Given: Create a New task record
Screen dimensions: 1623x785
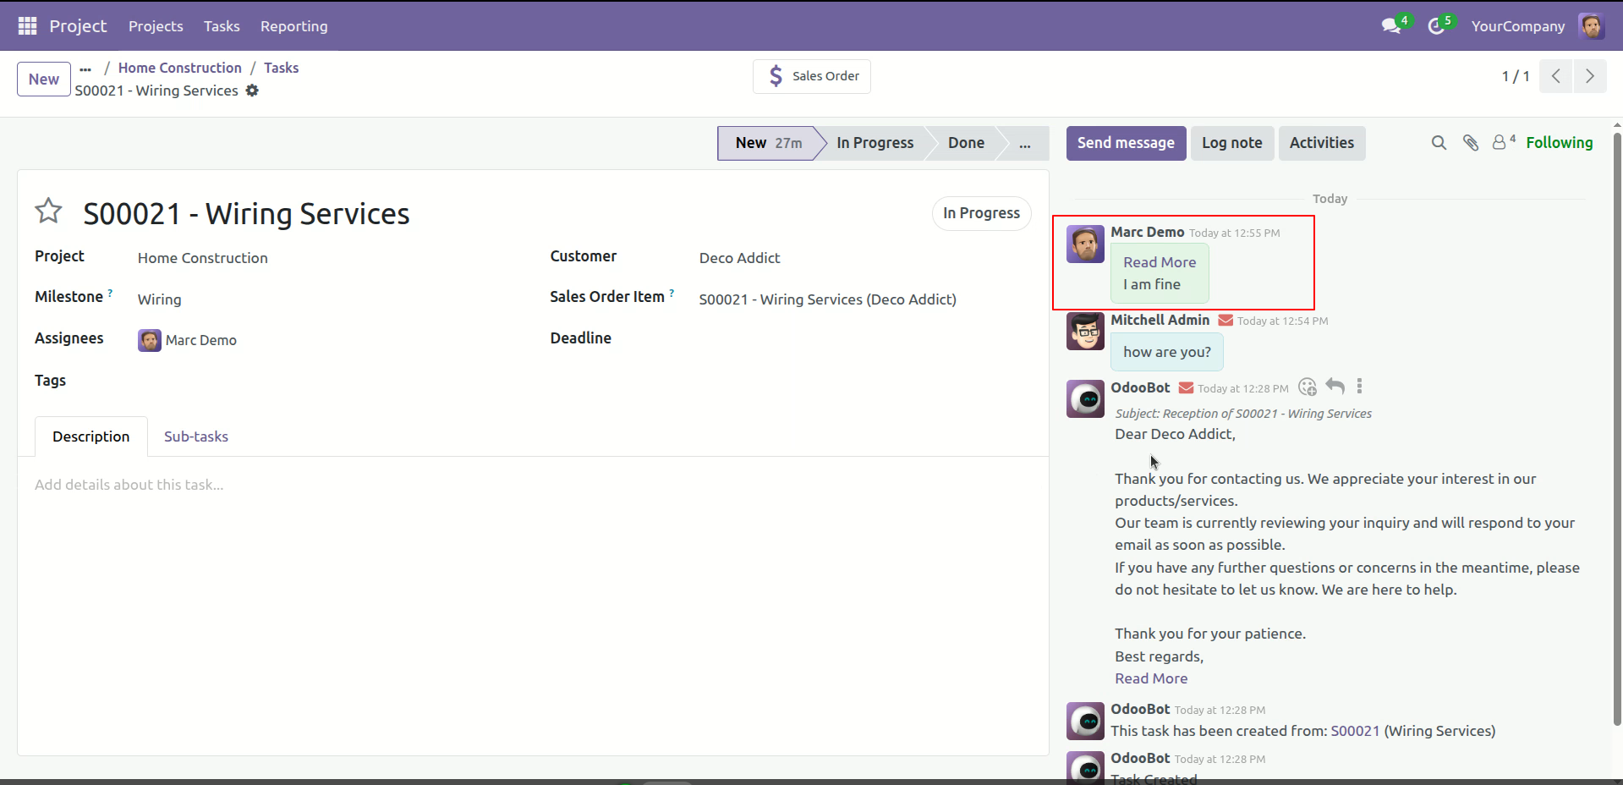Looking at the screenshot, I should pyautogui.click(x=44, y=79).
